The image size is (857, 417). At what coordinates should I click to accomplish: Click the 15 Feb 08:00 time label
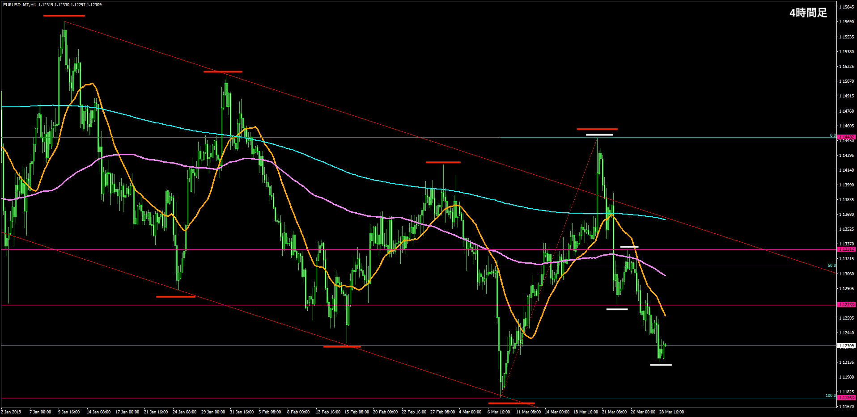tap(356, 412)
